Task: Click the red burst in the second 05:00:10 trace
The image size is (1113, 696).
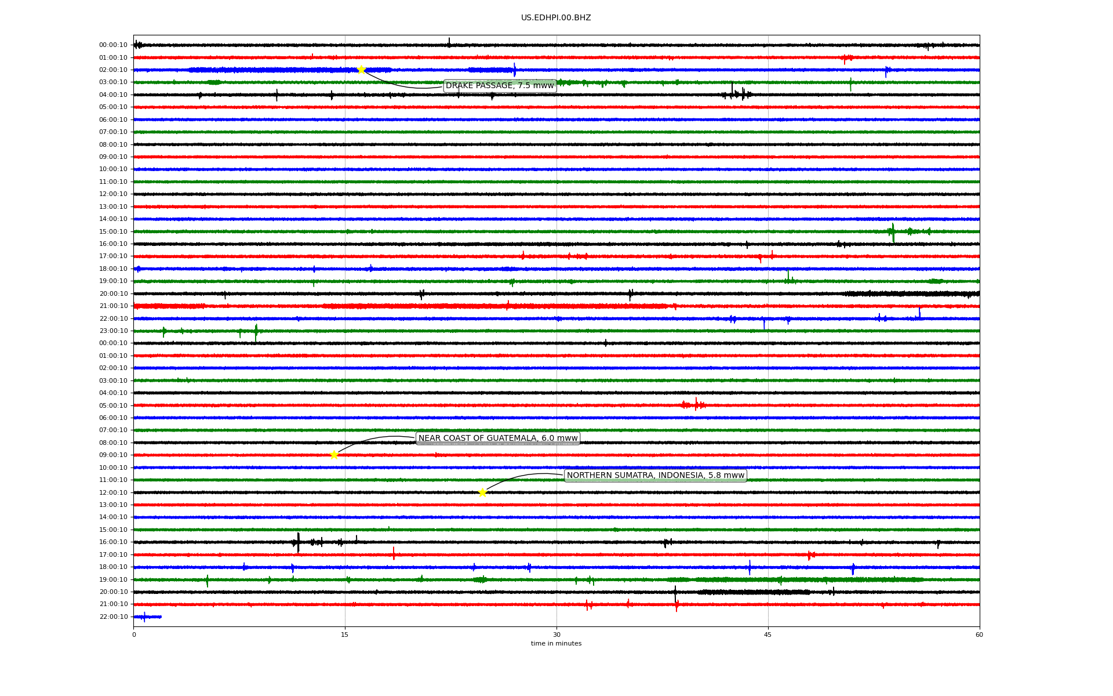Action: pos(694,405)
